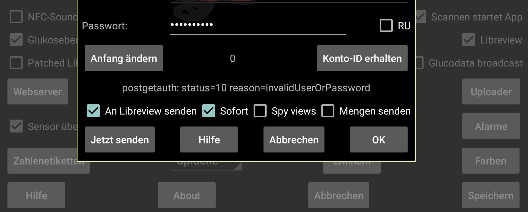
Task: Enable the RU checkbox
Action: pyautogui.click(x=386, y=26)
